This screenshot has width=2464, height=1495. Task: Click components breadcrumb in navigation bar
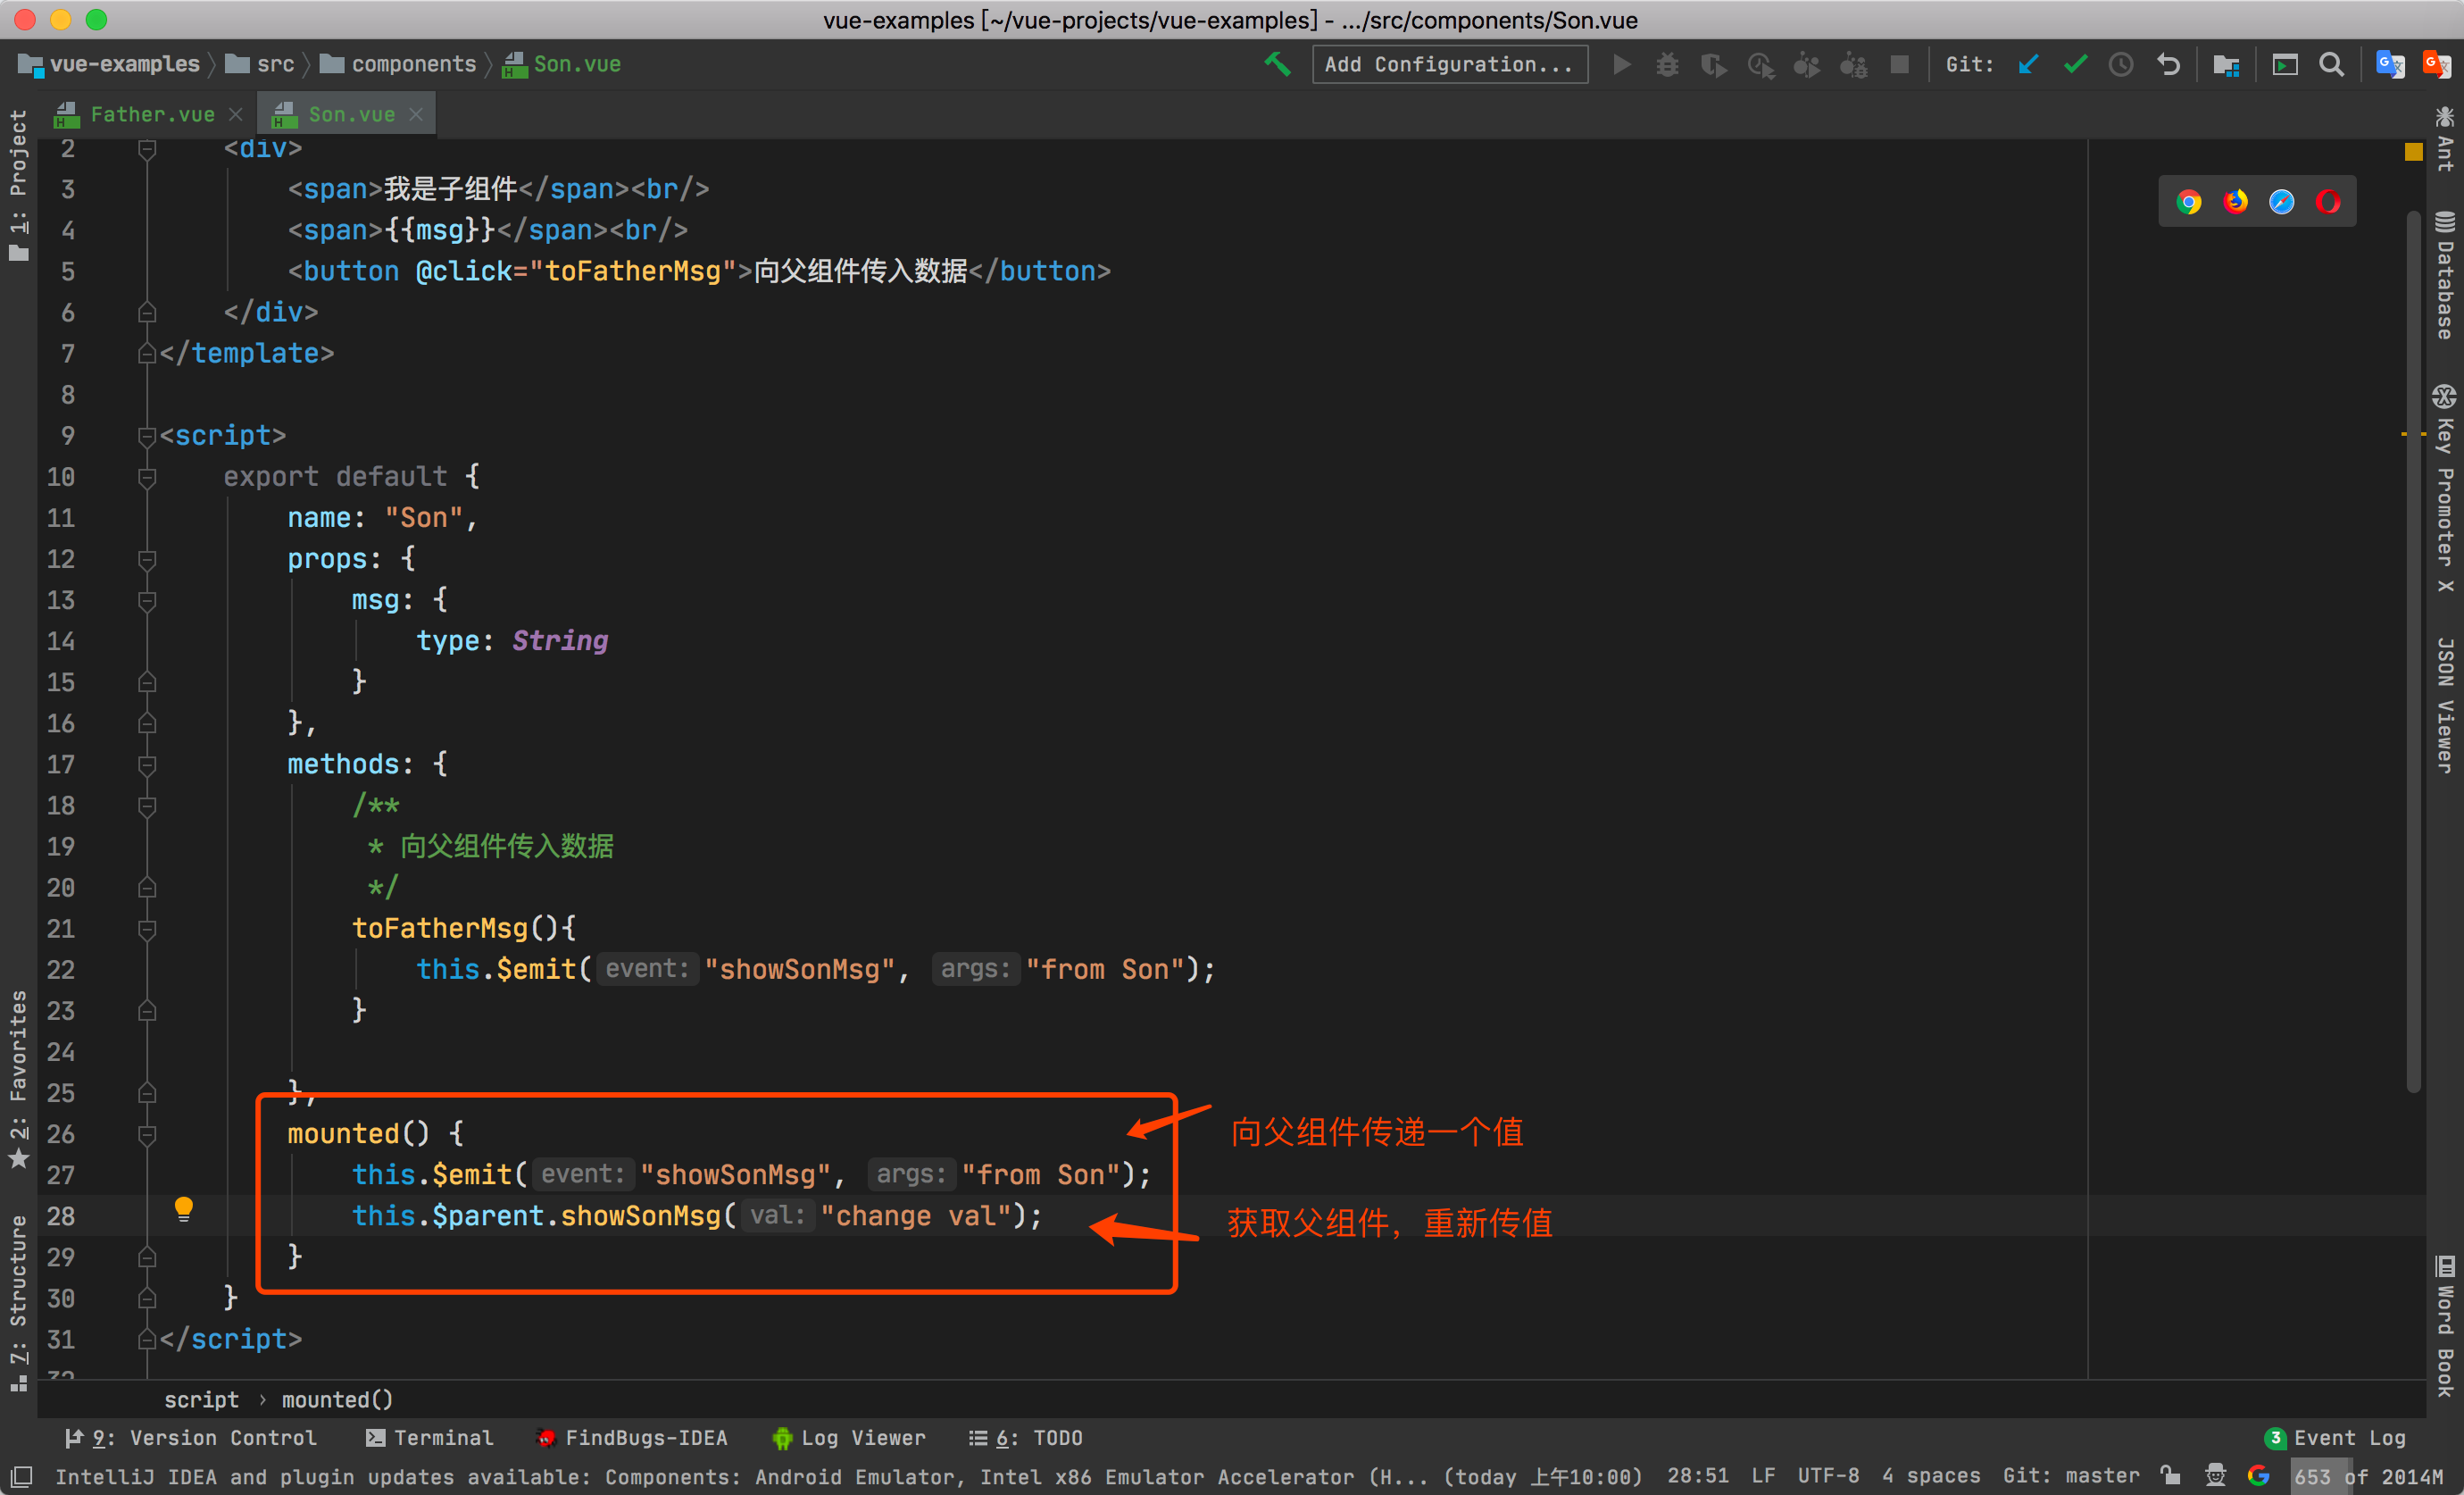tap(398, 64)
